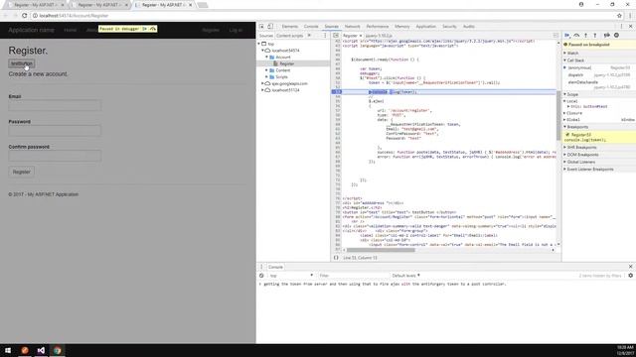Collapse the Scope section
The image size is (636, 357).
(572, 94)
